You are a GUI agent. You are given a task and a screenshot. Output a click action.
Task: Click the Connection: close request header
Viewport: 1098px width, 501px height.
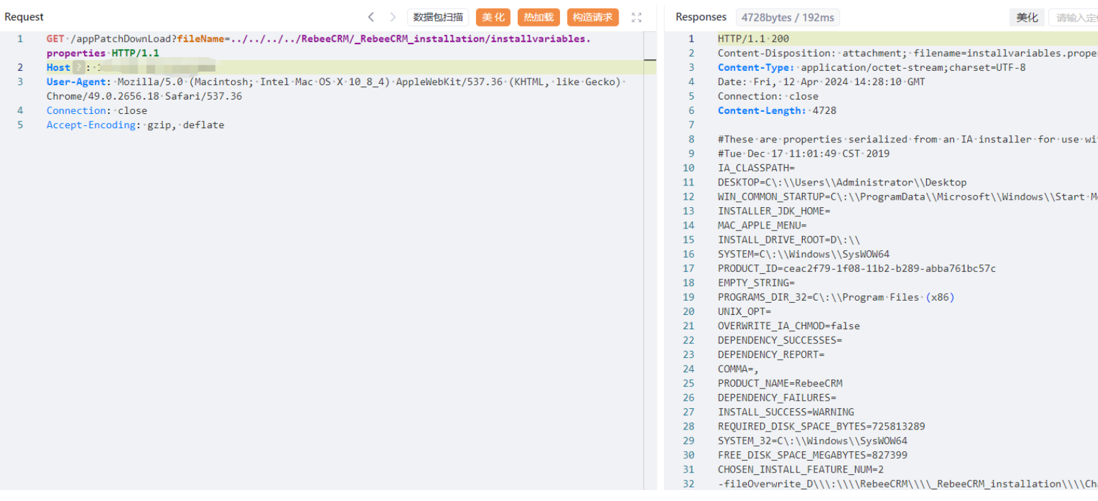click(97, 110)
